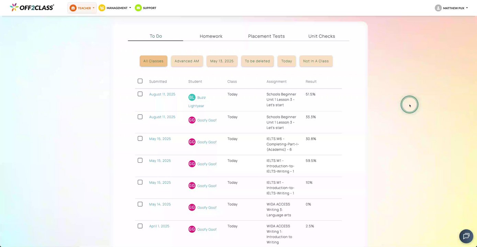Expand the Management dropdown arrow

click(x=130, y=8)
